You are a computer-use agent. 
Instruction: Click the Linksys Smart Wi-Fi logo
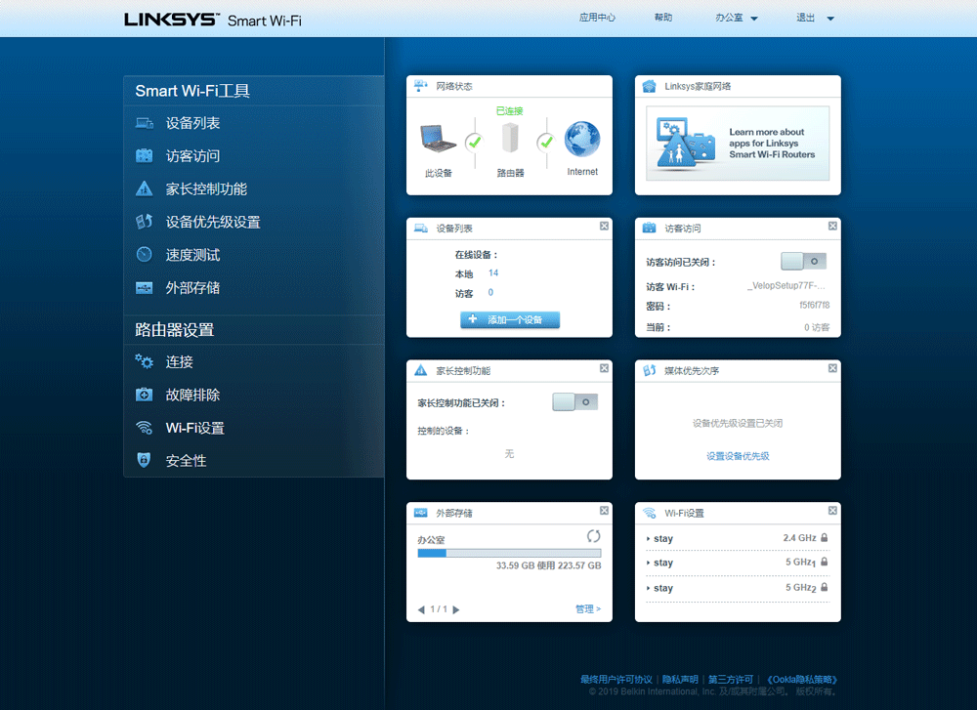click(212, 20)
